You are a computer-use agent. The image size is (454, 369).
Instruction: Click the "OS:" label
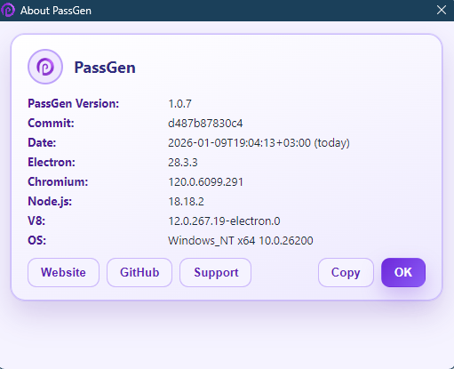(37, 241)
